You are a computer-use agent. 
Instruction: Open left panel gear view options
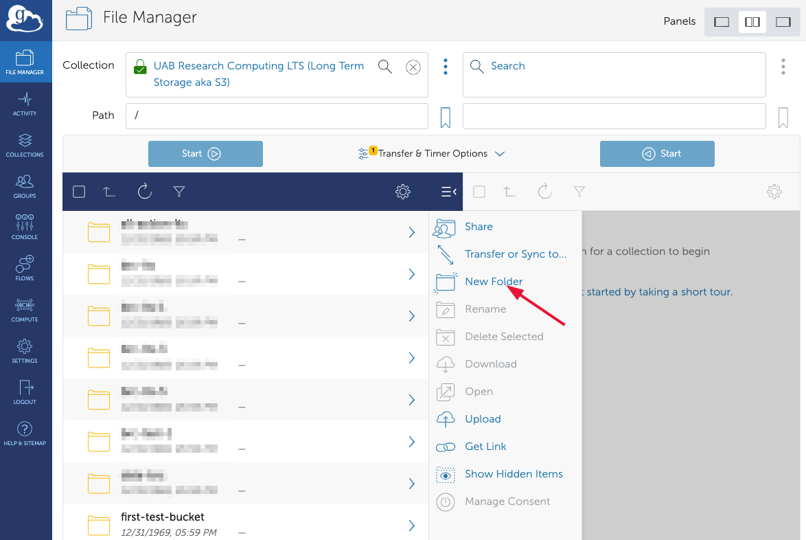(403, 192)
